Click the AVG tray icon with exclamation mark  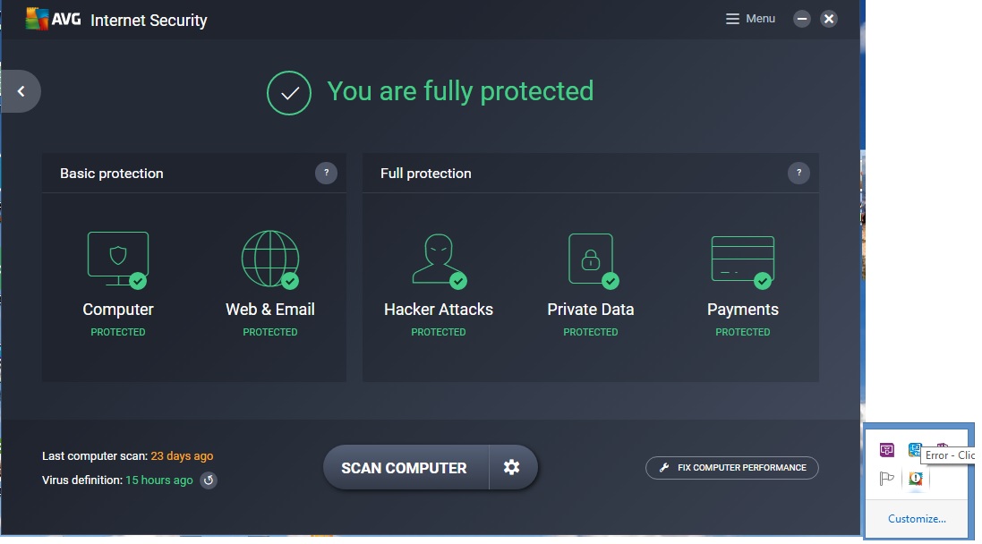916,479
